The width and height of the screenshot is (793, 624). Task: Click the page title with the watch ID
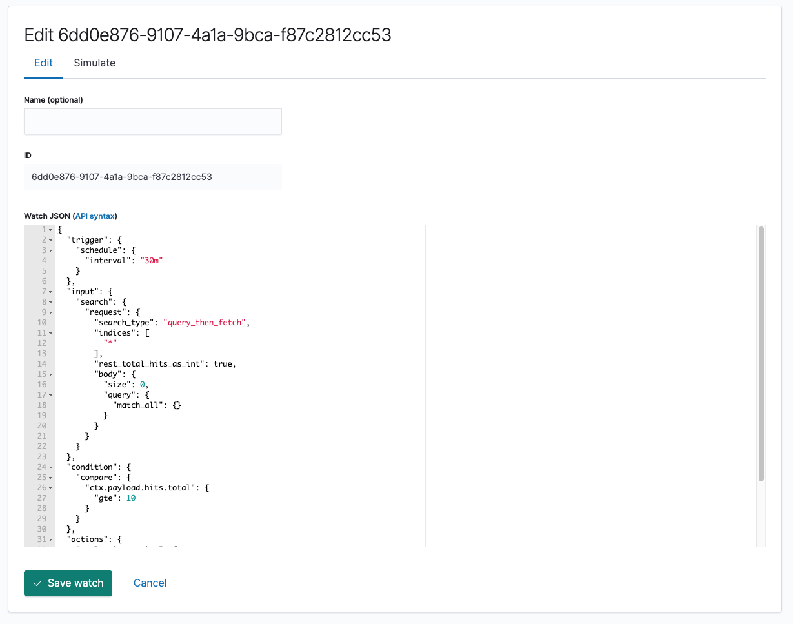208,35
